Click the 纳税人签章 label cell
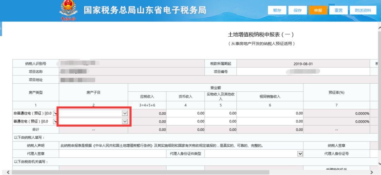 [337, 146]
